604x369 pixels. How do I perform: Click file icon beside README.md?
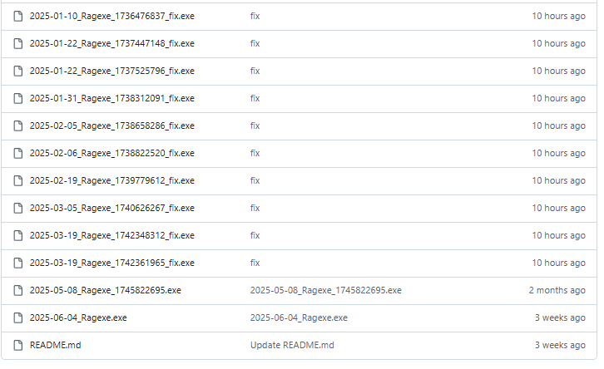coord(18,345)
